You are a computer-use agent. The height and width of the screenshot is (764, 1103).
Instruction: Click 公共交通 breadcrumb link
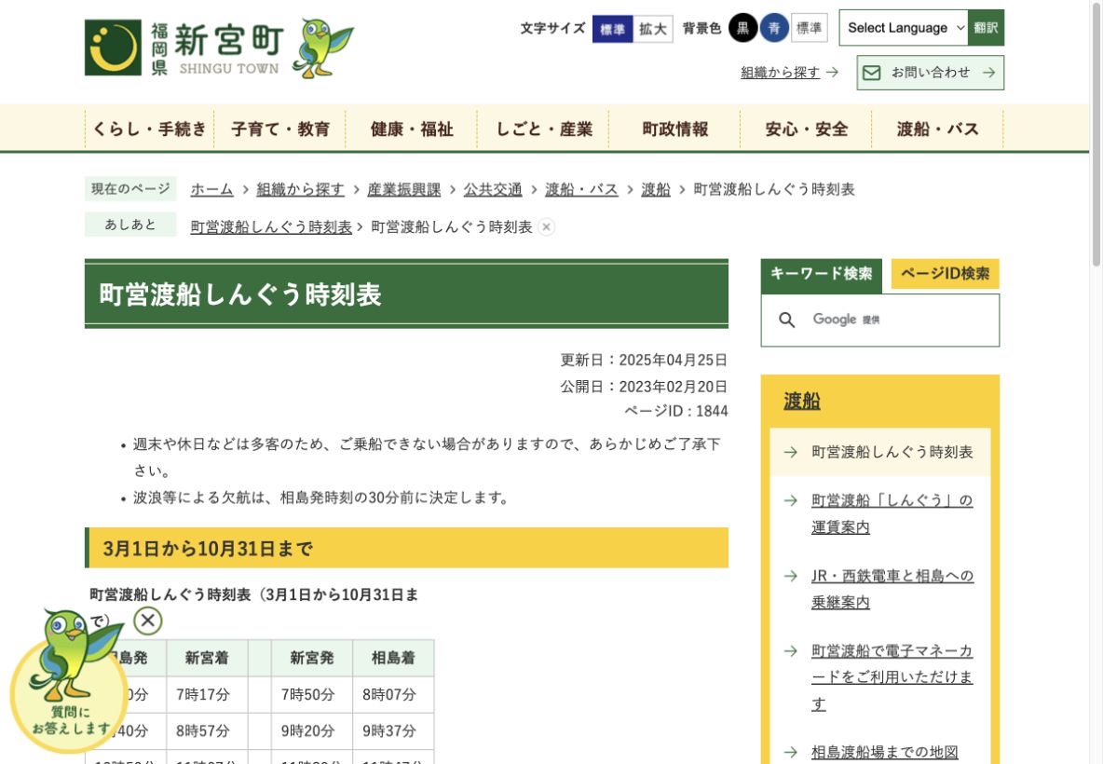pos(493,189)
